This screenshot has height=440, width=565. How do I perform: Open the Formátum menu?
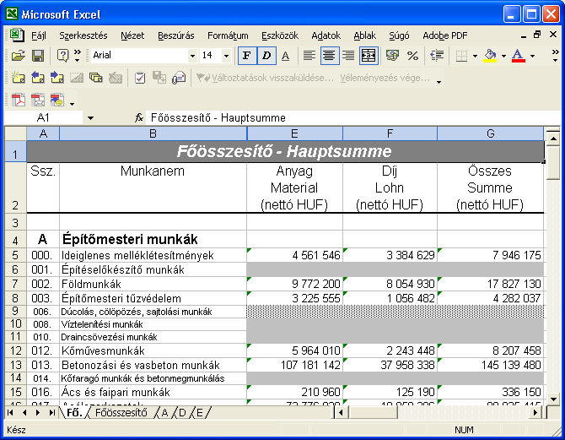click(x=228, y=35)
